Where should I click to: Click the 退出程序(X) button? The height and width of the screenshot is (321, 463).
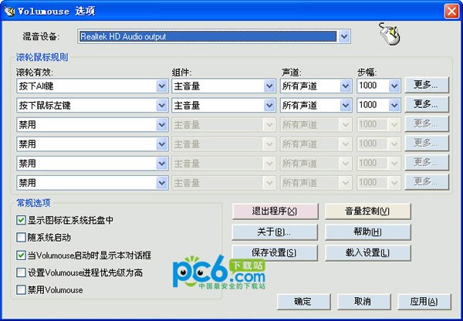click(275, 211)
